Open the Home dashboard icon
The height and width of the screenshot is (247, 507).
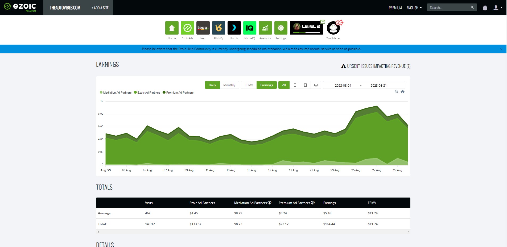click(x=172, y=28)
